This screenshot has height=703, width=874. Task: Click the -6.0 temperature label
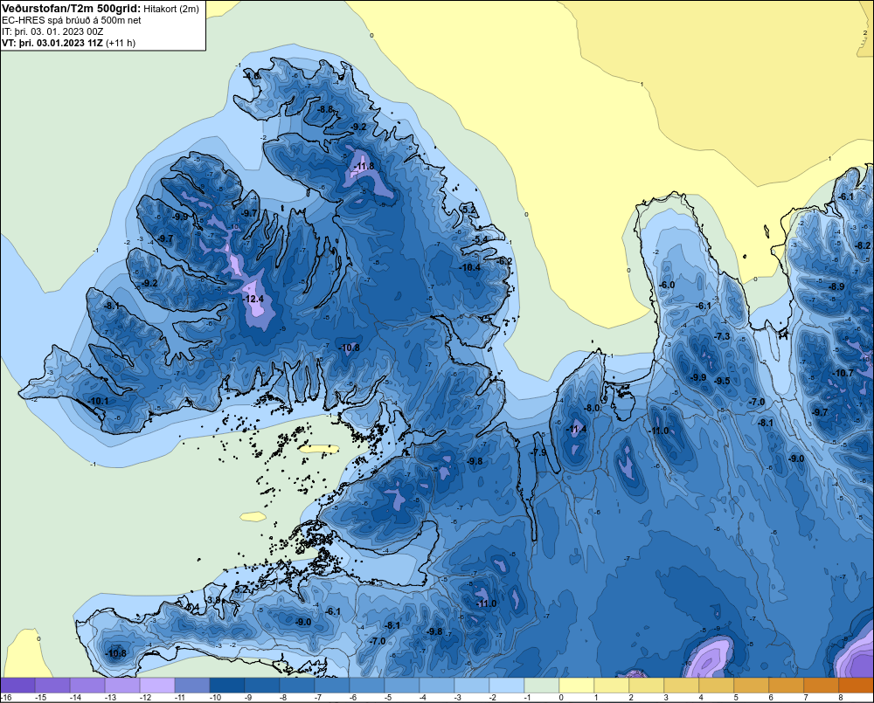[x=667, y=285]
